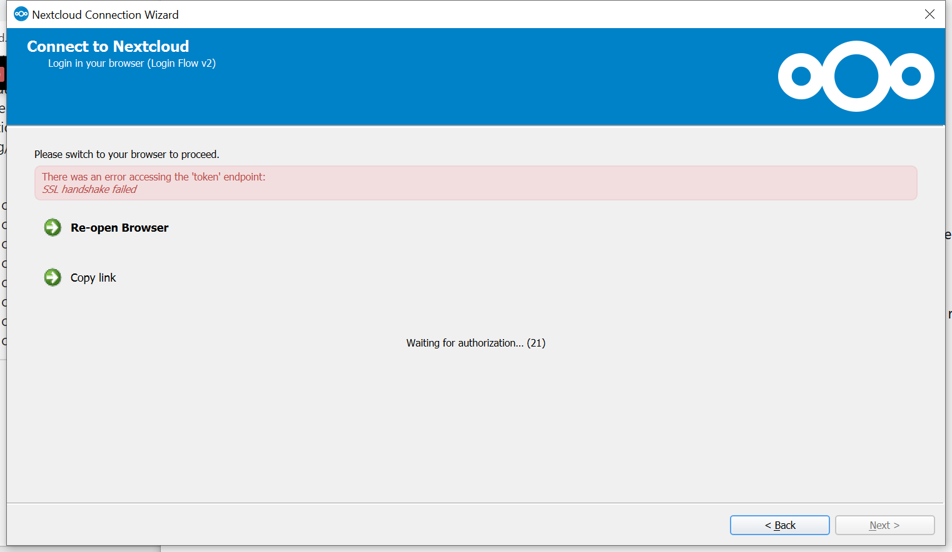
Task: Click the 'Nextcloud Connection Wizard' window title
Action: tap(105, 14)
